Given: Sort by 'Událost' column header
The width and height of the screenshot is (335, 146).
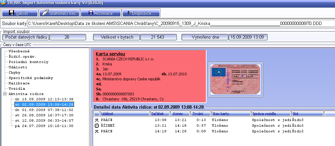Looking at the screenshot, I should (125, 114).
